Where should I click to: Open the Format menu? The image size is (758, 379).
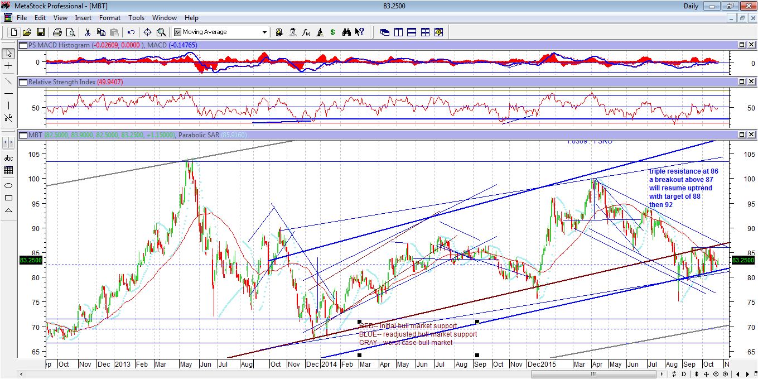[x=109, y=17]
